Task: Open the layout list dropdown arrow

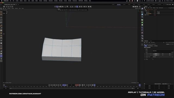Action: tap(164, 5)
